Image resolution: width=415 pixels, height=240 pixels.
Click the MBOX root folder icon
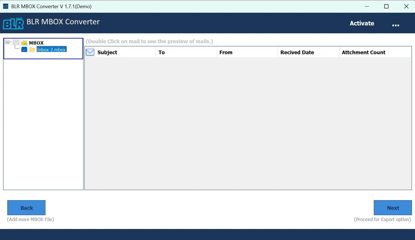coord(24,43)
